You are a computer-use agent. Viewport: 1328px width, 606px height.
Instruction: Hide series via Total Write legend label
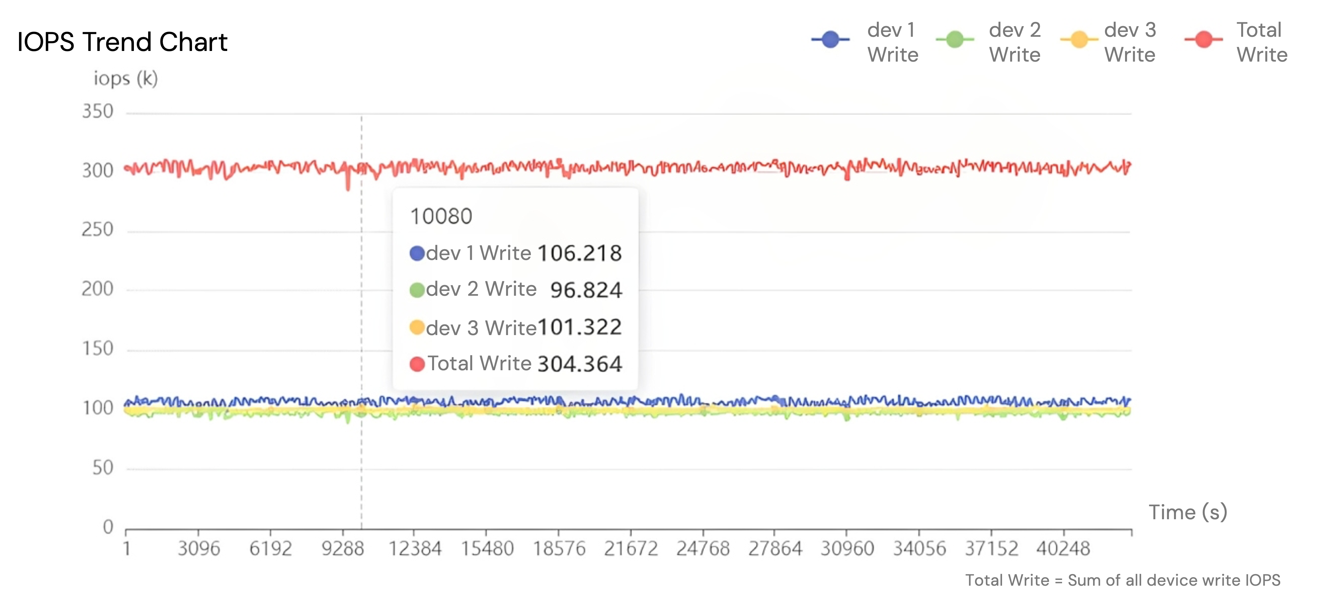point(1262,42)
